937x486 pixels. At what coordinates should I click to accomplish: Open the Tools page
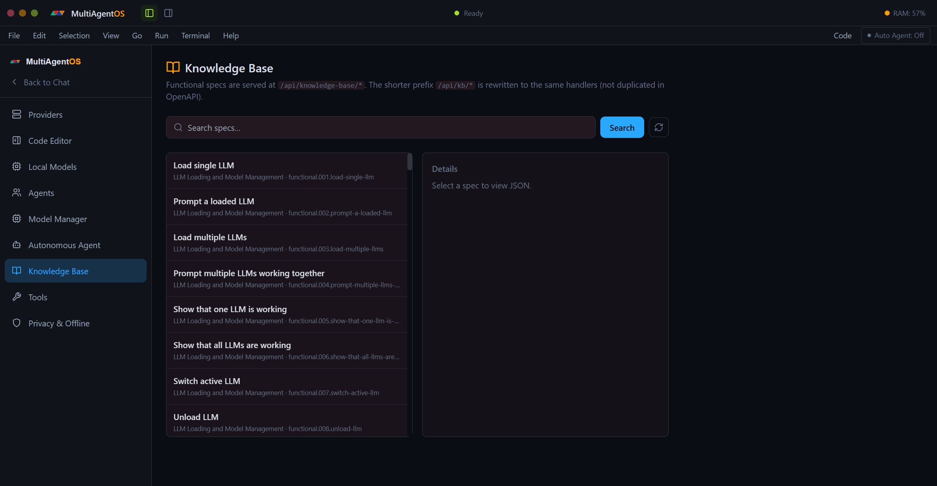[75, 297]
